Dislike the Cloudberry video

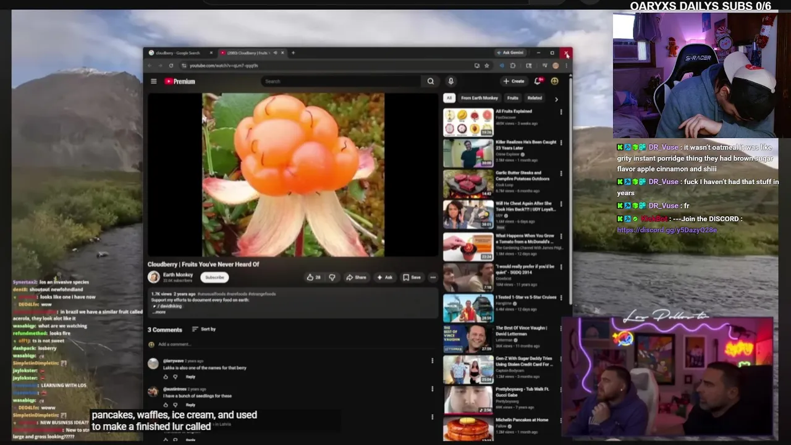[x=332, y=278]
